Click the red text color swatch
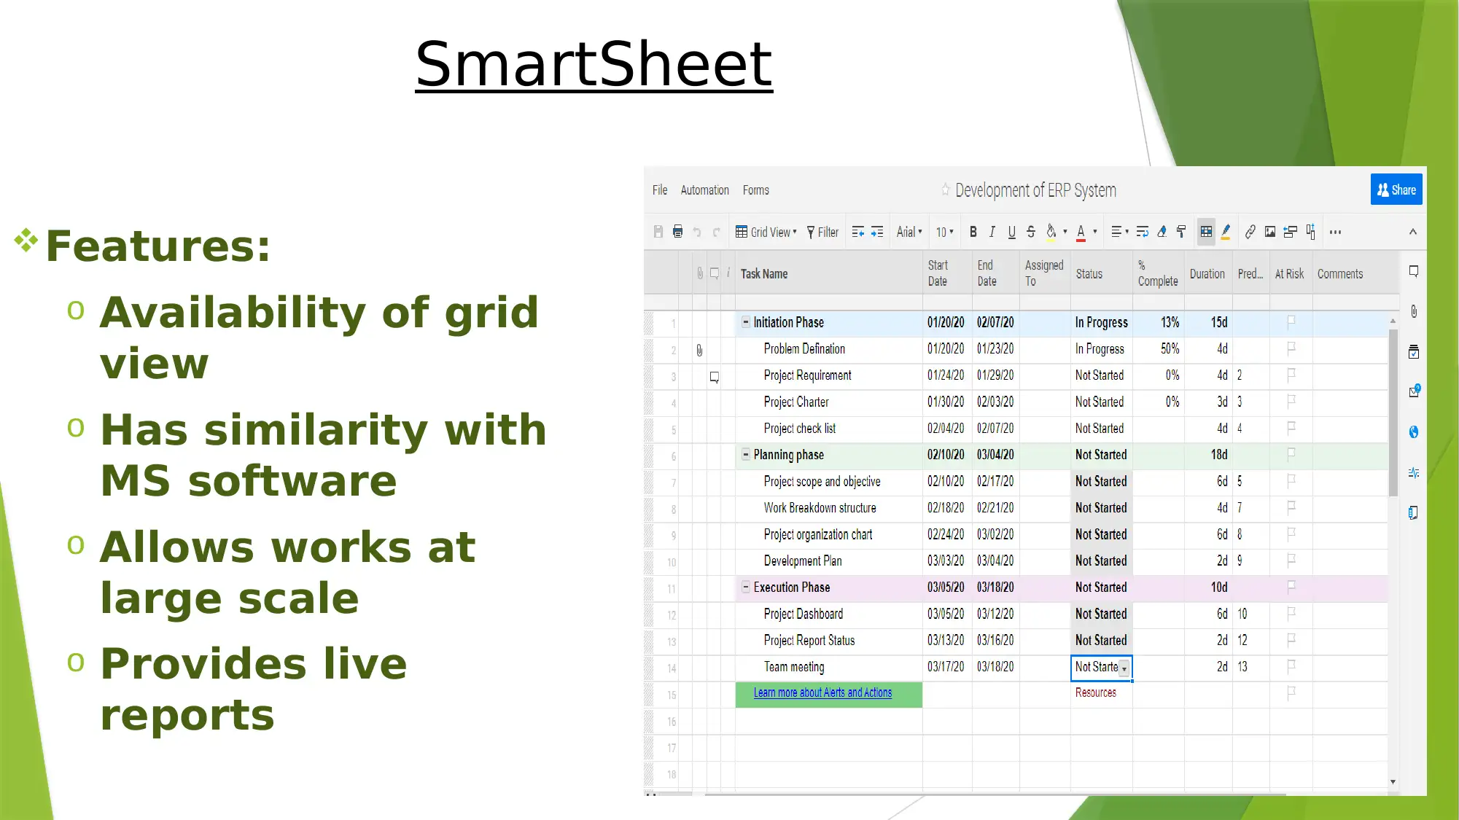1459x820 pixels. 1081,232
